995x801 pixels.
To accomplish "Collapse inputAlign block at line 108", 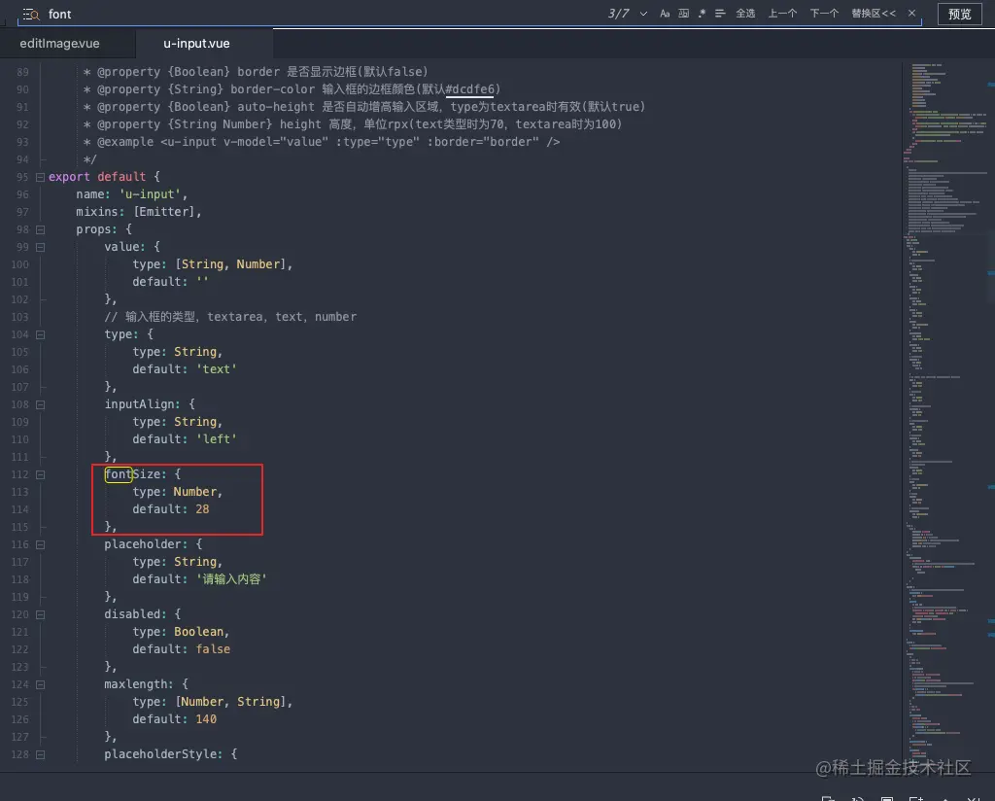I will tap(40, 404).
